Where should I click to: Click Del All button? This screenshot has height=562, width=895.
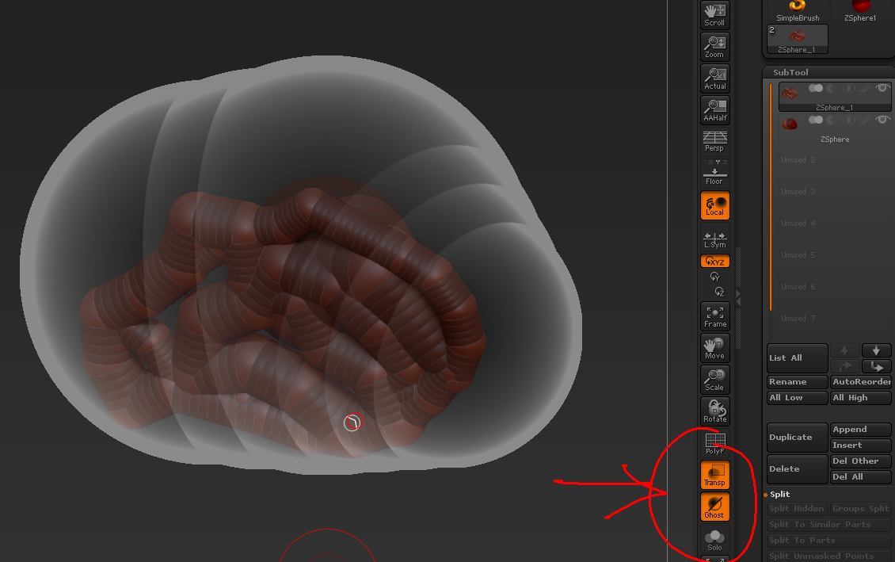click(861, 477)
